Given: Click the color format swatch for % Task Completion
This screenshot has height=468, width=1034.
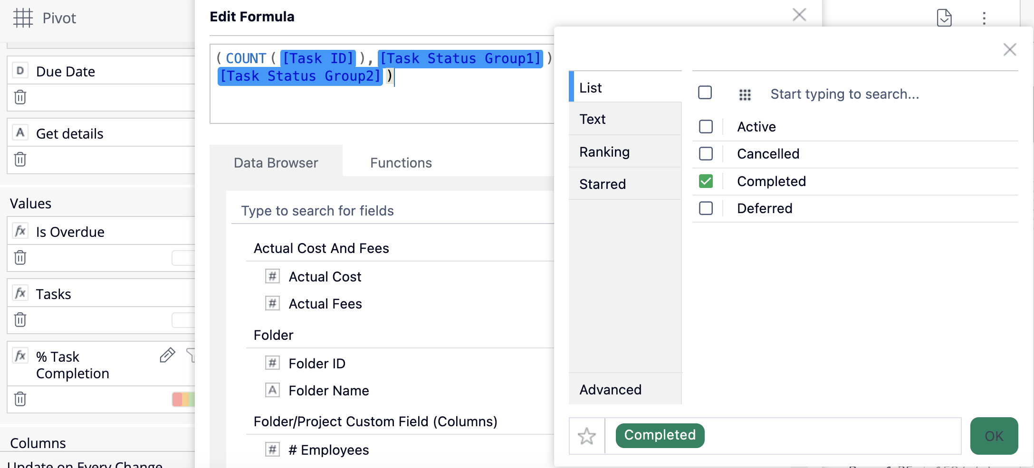Looking at the screenshot, I should pos(183,399).
